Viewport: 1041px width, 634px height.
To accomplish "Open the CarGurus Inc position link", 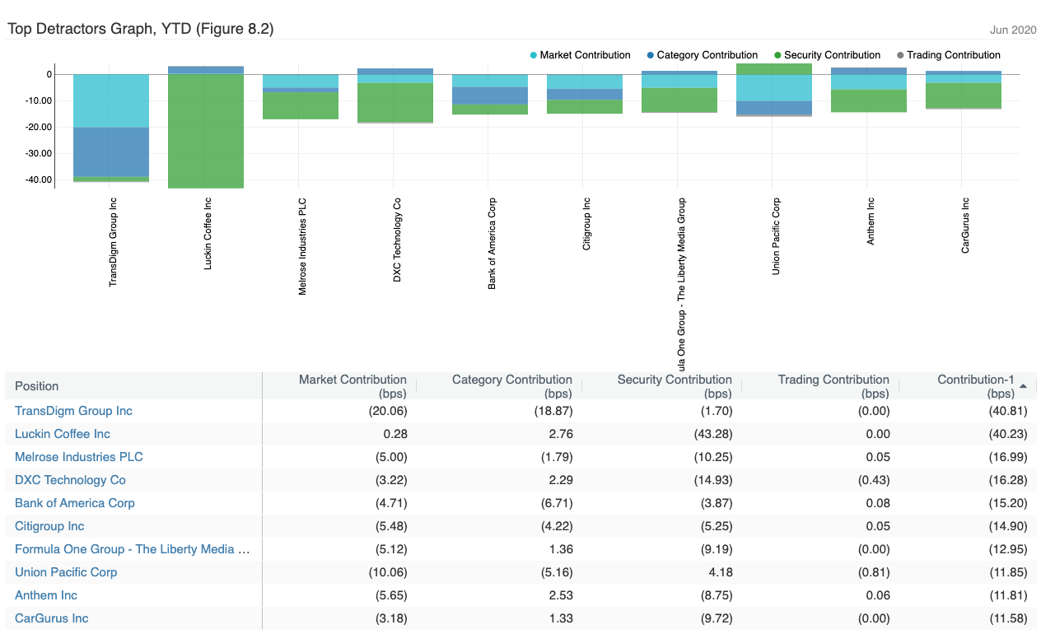I will [x=51, y=618].
